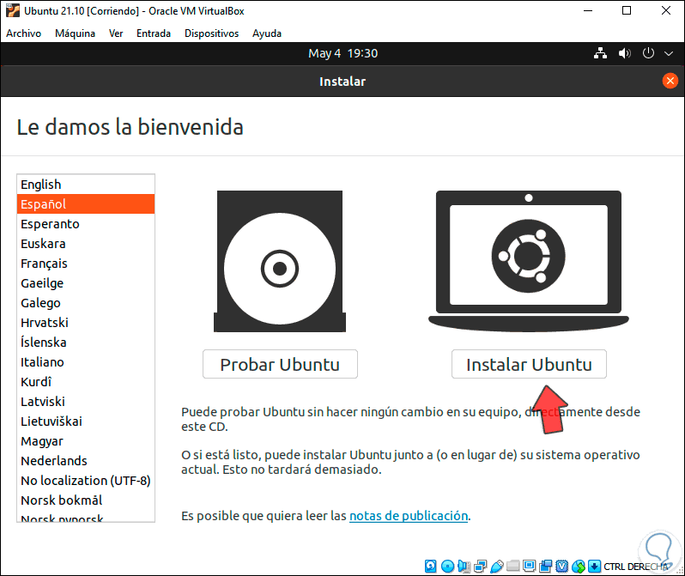Select Magyar in the language list

pos(86,441)
